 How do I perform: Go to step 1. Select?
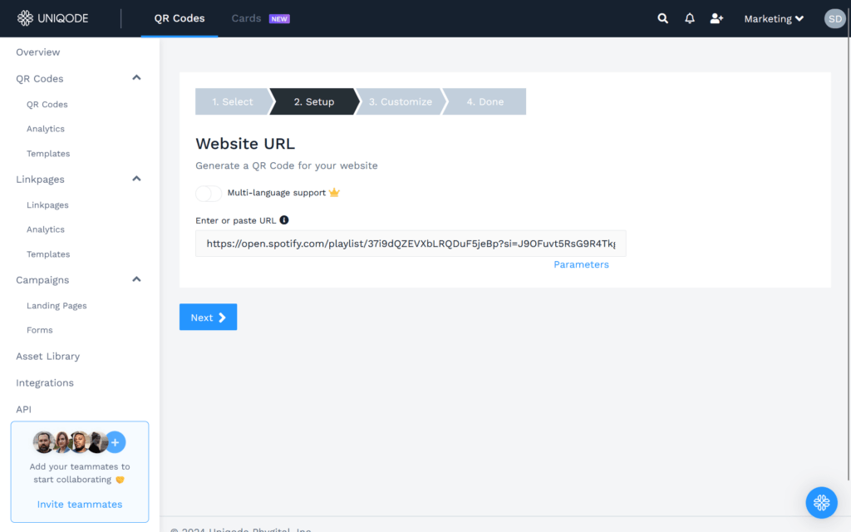233,101
